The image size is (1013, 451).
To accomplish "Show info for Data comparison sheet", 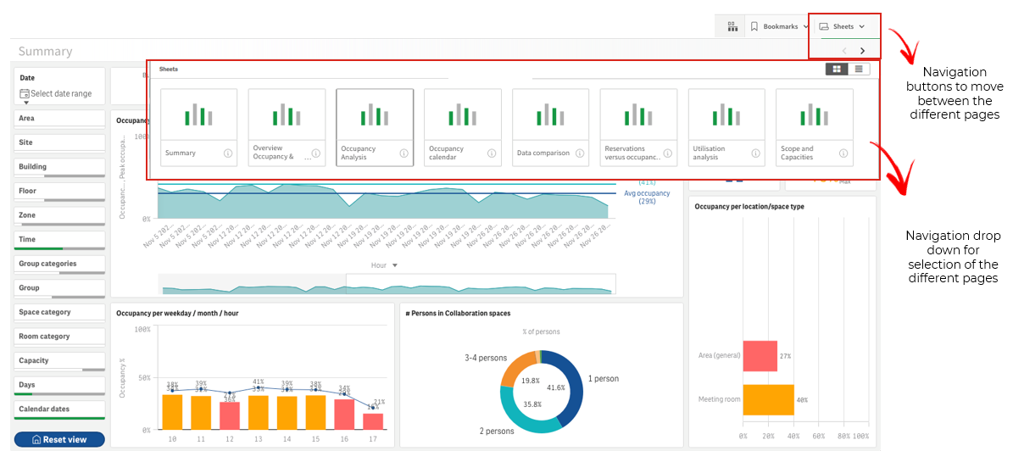I will (x=580, y=153).
